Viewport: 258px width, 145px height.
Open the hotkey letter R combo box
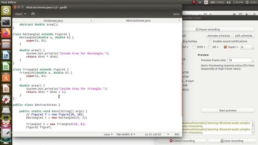(247, 47)
